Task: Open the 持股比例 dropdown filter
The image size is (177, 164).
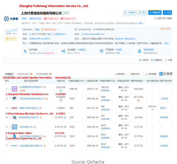Action: point(135,74)
